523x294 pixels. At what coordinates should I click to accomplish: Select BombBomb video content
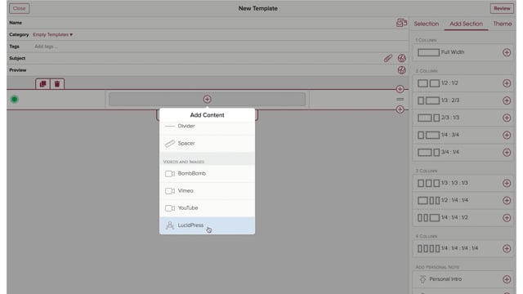(x=207, y=174)
